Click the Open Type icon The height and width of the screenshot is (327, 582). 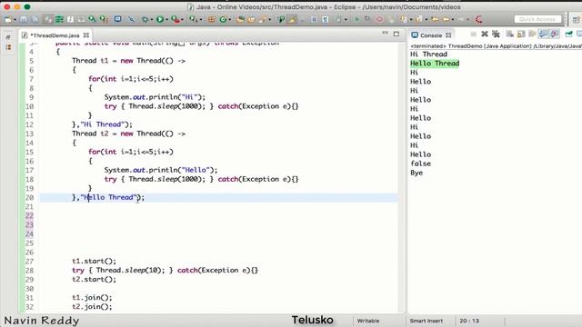[x=240, y=19]
